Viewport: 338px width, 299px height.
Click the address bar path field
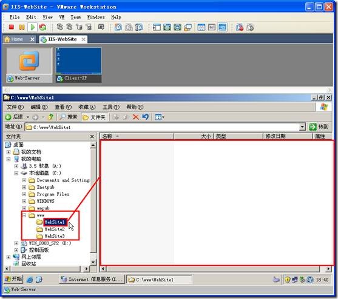click(x=162, y=127)
